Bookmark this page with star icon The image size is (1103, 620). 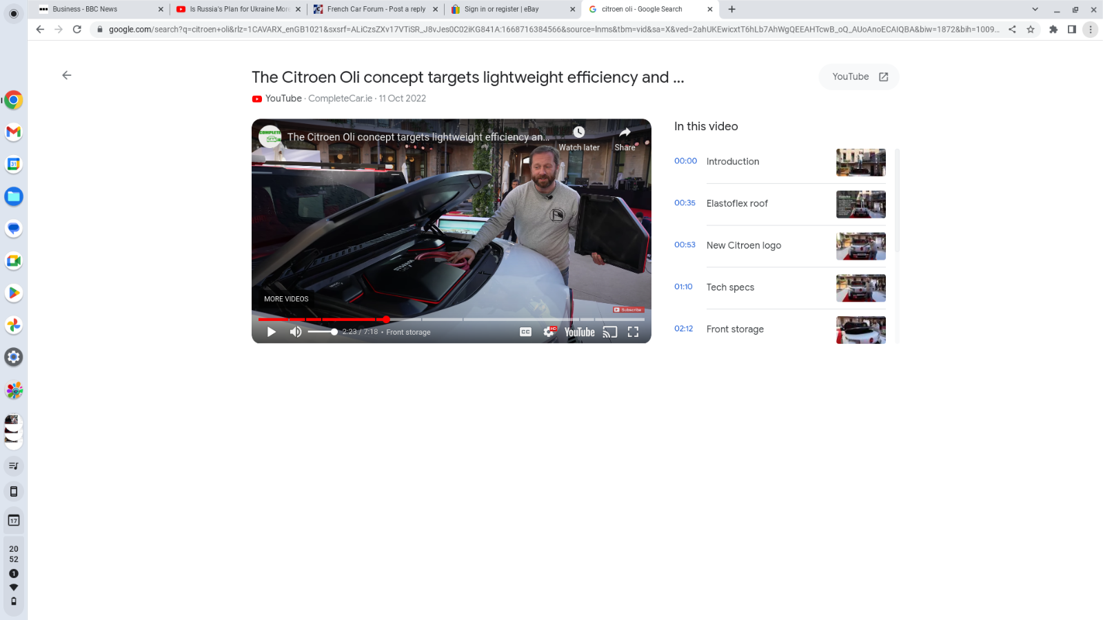(x=1031, y=30)
